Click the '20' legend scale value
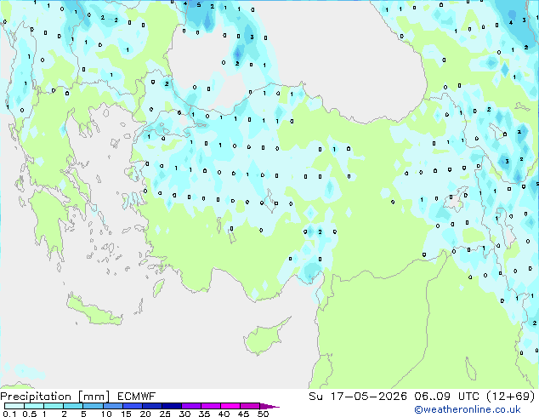Viewport: 539px width, 417px height. point(145,414)
